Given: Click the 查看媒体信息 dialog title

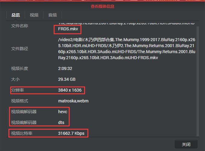Looking at the screenshot, I should 102,6.
